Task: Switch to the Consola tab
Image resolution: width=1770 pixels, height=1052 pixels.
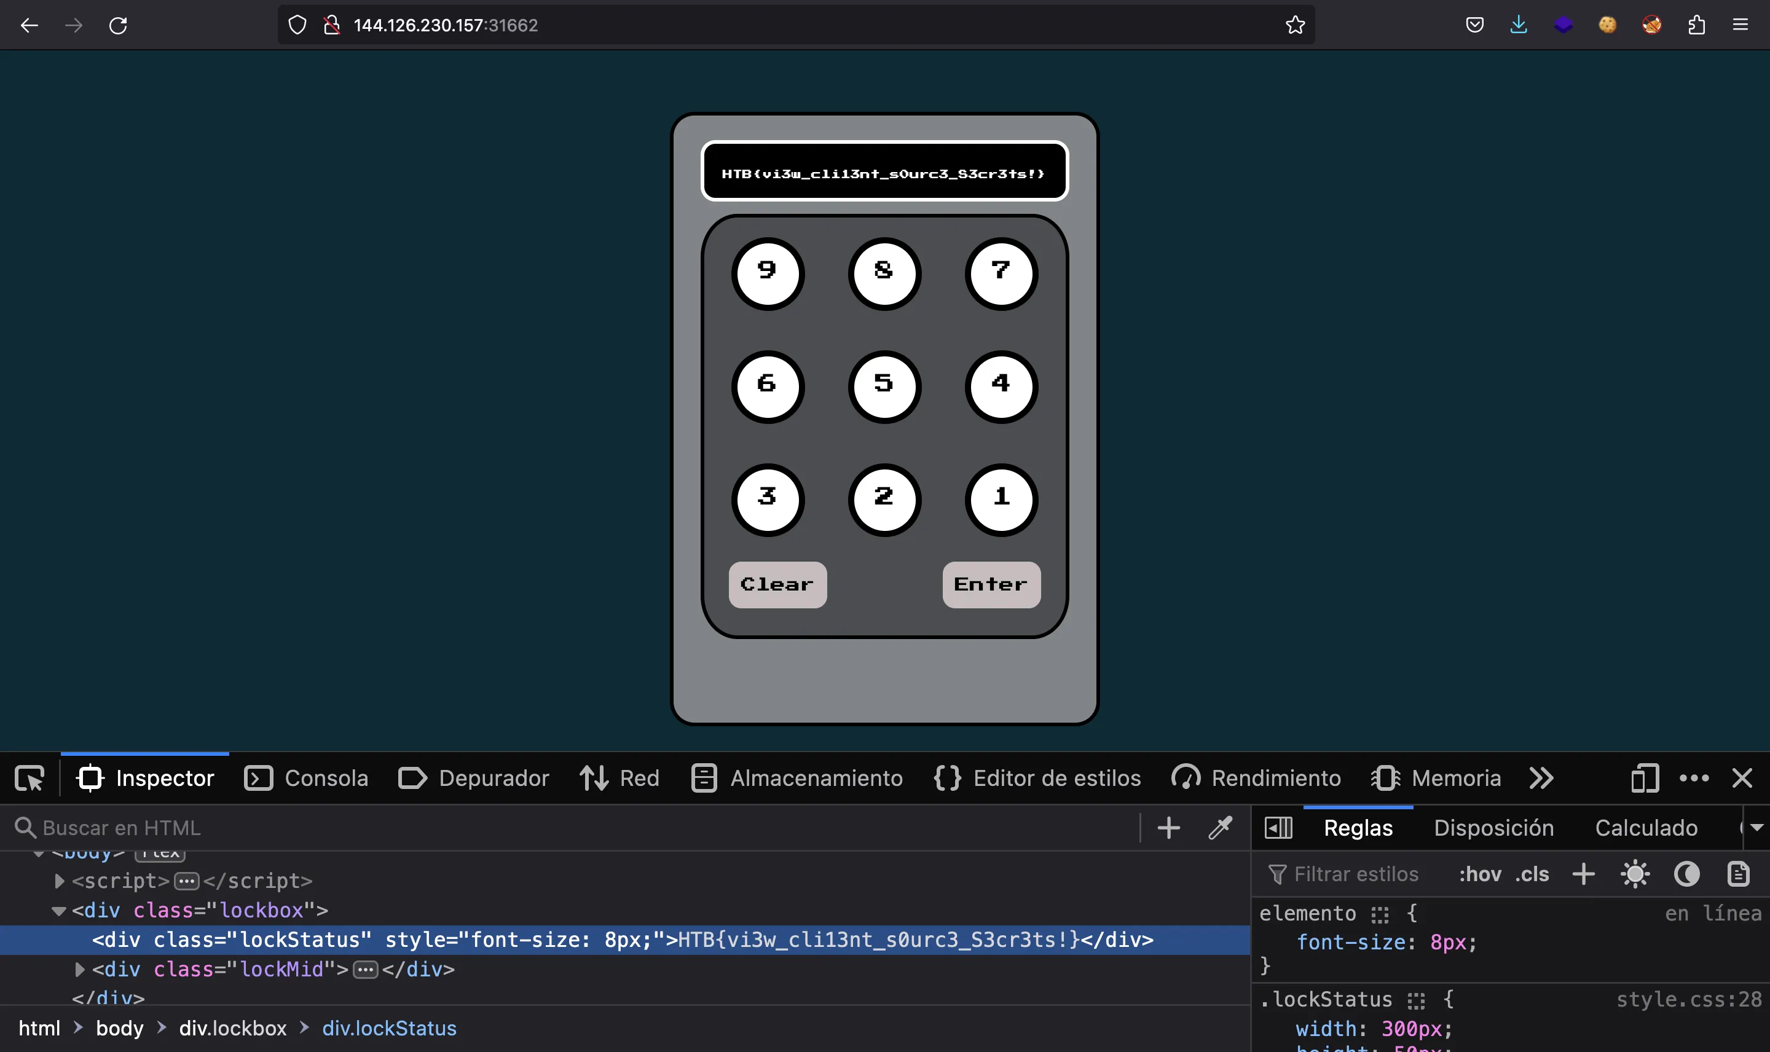Action: click(x=306, y=779)
